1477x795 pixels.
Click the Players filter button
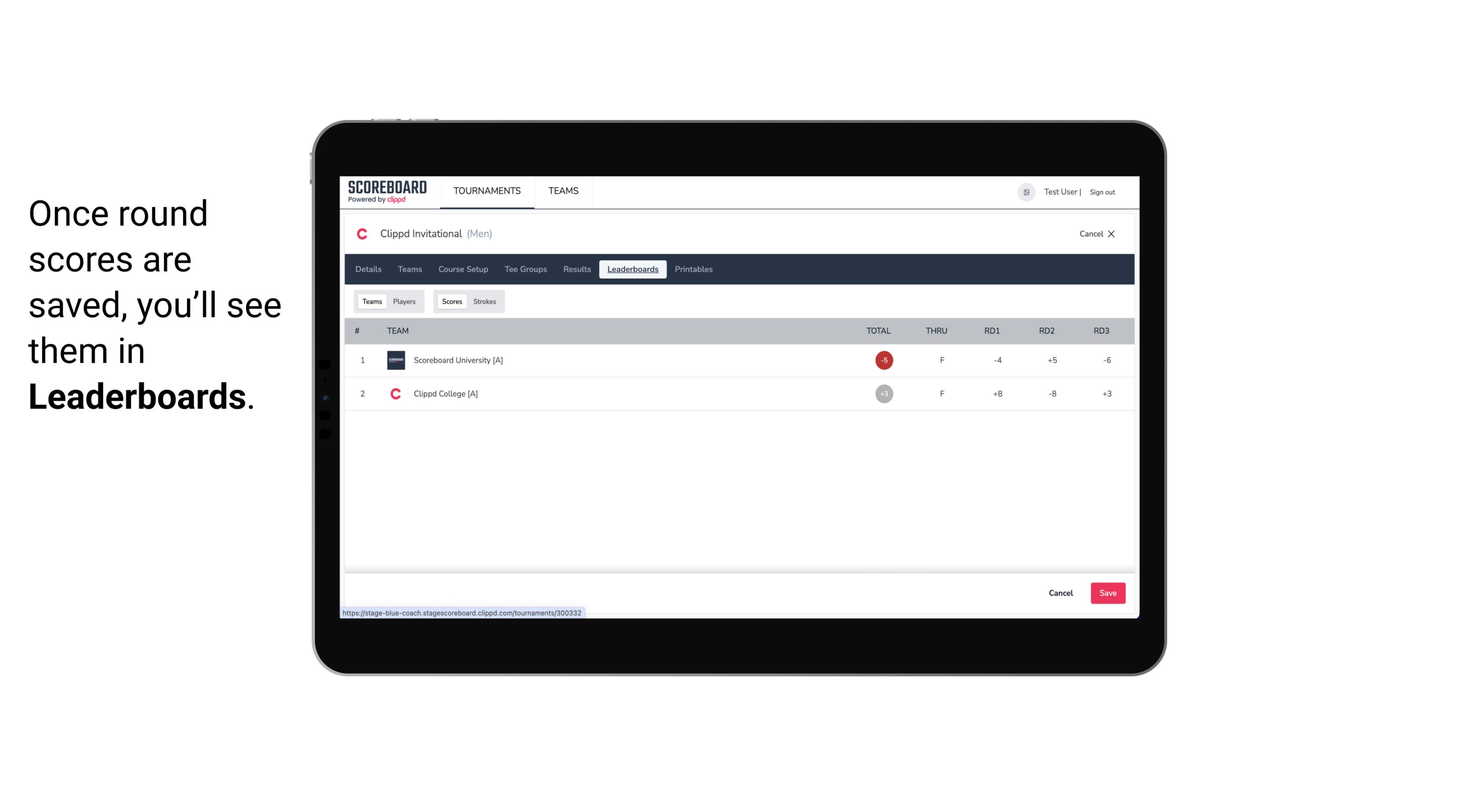pos(404,302)
